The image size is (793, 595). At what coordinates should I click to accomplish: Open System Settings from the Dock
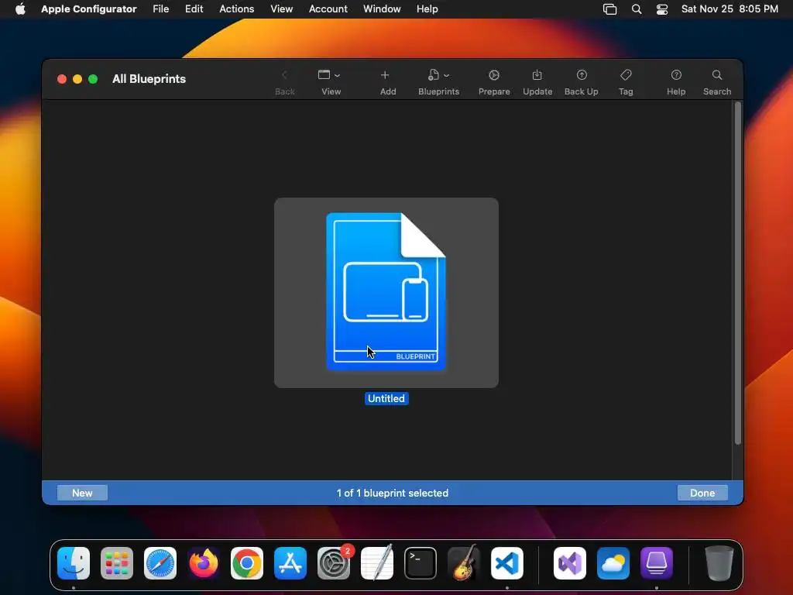point(334,562)
